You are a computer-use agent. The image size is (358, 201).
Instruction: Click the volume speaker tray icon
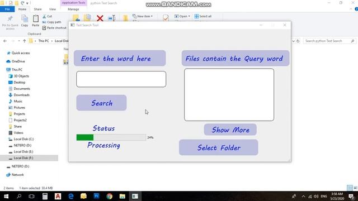pos(316,196)
